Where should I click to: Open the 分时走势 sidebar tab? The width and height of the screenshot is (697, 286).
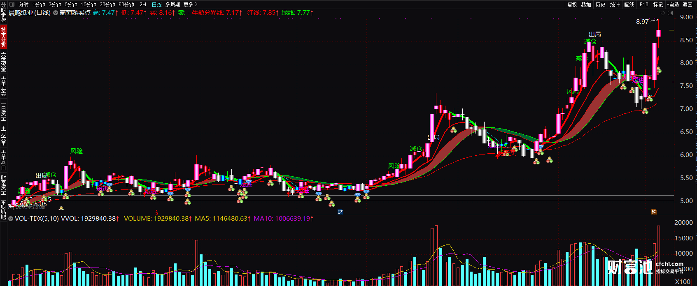click(x=3, y=12)
